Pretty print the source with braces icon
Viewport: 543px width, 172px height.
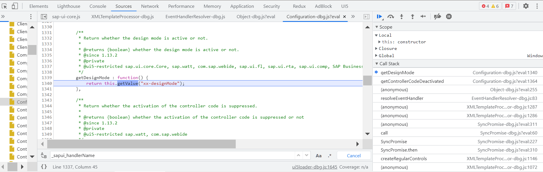[x=44, y=167]
